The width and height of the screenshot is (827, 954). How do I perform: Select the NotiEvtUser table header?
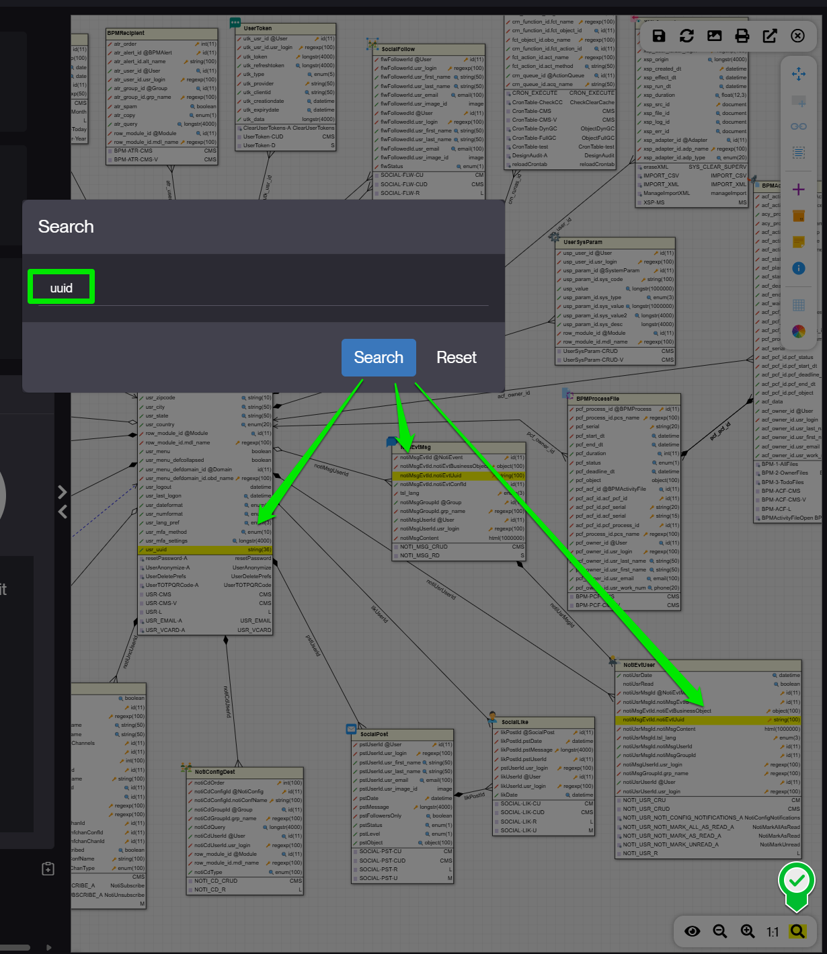pyautogui.click(x=709, y=665)
